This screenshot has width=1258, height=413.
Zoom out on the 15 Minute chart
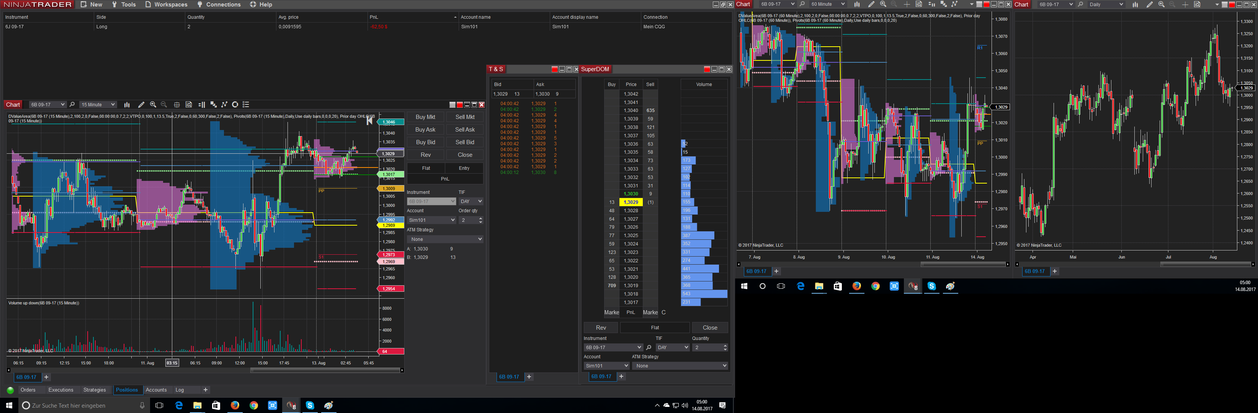point(164,105)
